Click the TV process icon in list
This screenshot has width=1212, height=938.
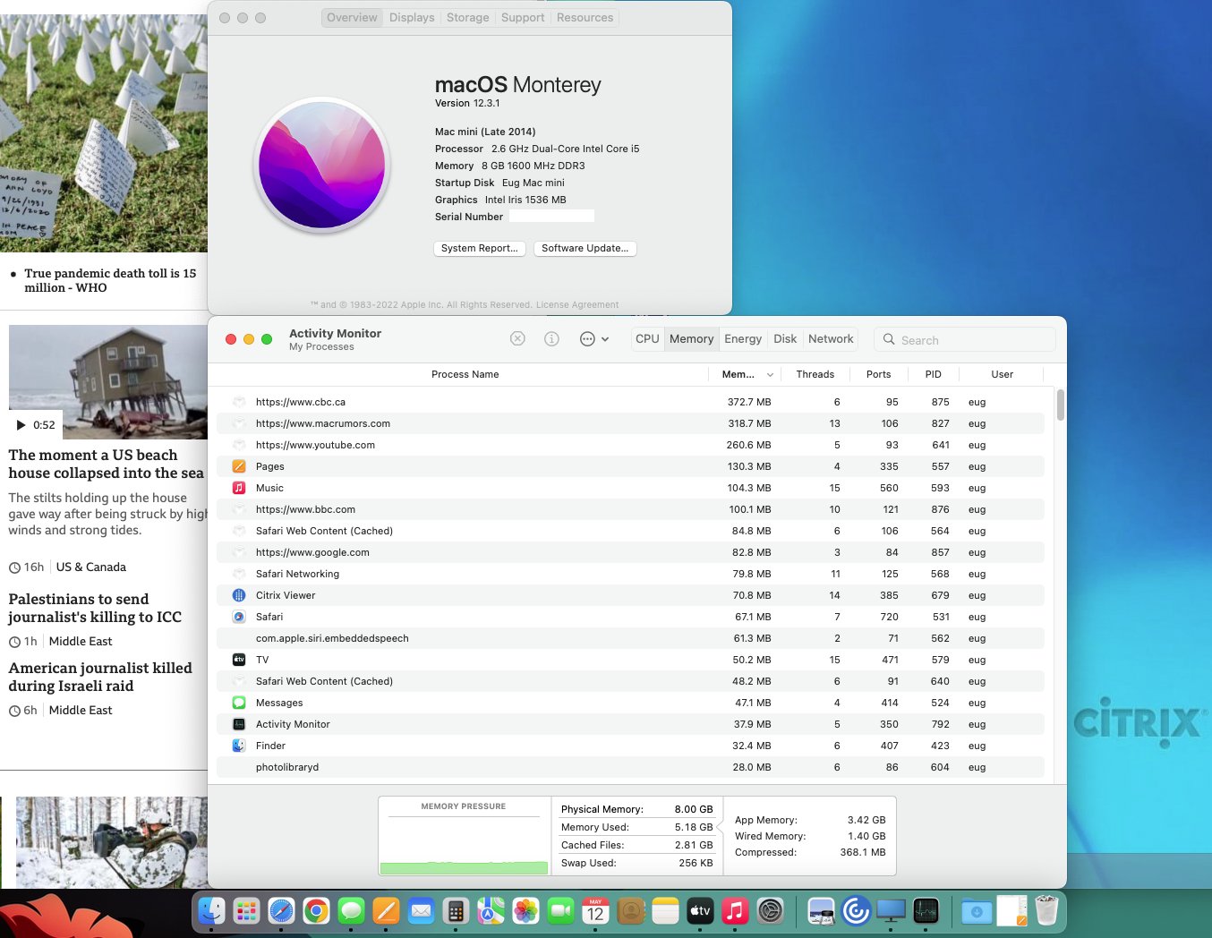[x=239, y=660]
